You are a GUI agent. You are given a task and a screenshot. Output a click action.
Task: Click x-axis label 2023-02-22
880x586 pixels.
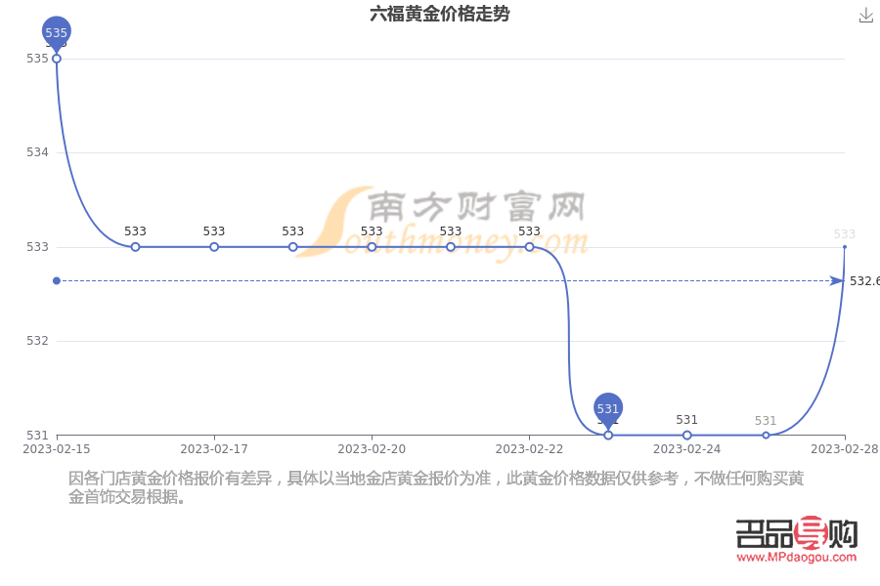click(x=529, y=449)
